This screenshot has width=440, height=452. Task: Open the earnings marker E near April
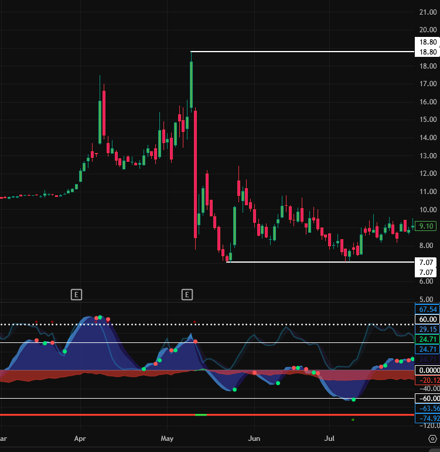pos(76,295)
